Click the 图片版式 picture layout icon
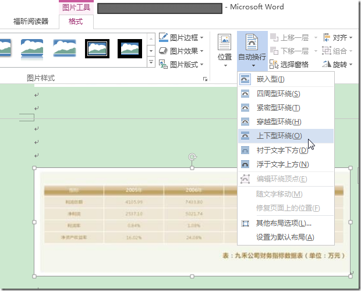The width and height of the screenshot is (361, 291). click(x=163, y=64)
